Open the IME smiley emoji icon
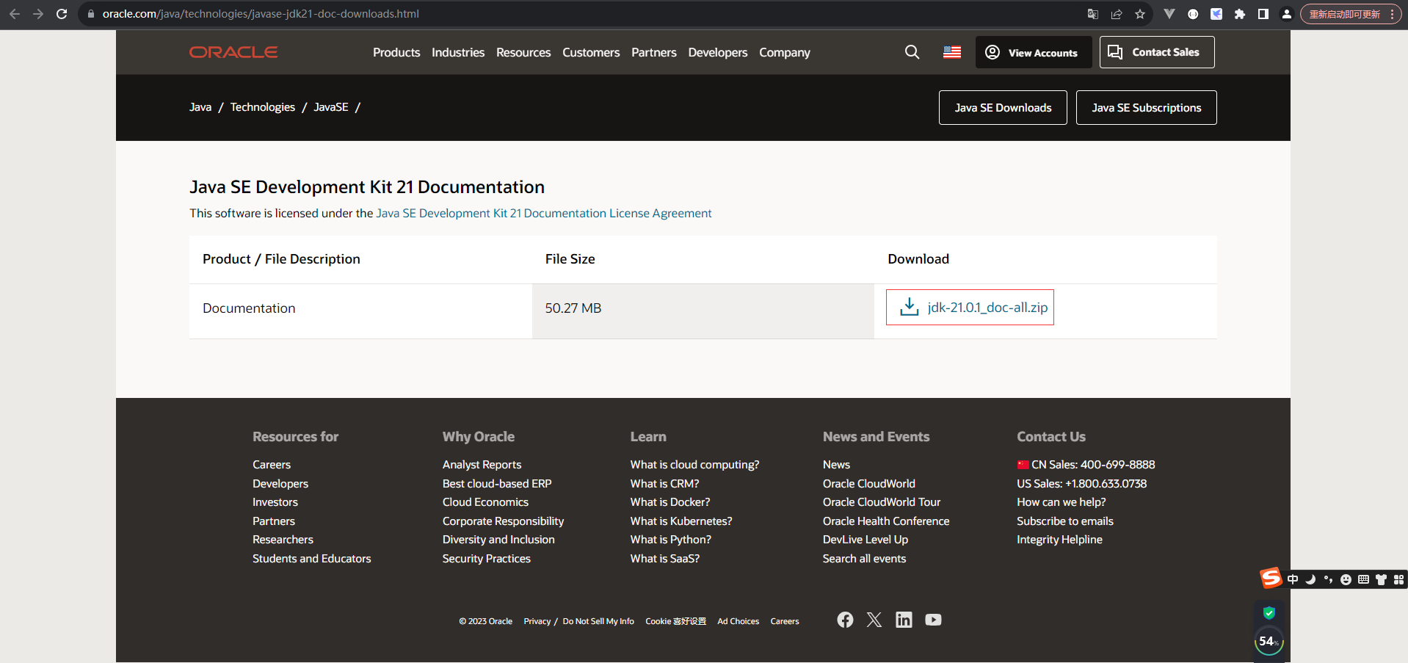 coord(1346,579)
